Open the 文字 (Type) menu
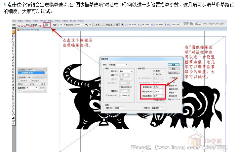Image resolution: width=237 pixels, height=153 pixels. 36,21
